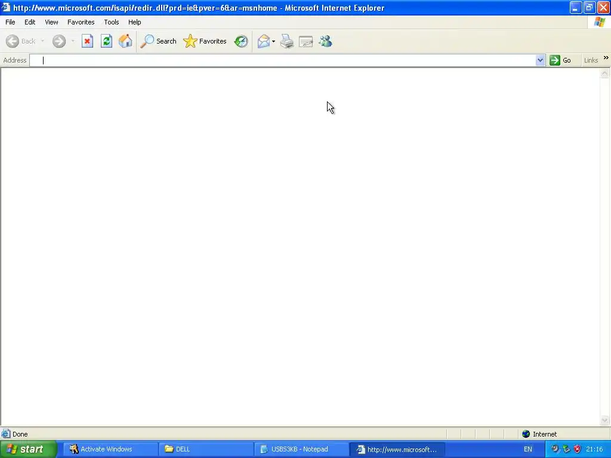611x458 pixels.
Task: Click the Links toolbar label
Action: coord(591,60)
